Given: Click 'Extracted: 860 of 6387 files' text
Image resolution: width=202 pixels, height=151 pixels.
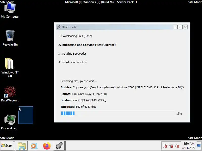Looking at the screenshot, I should (78, 107).
